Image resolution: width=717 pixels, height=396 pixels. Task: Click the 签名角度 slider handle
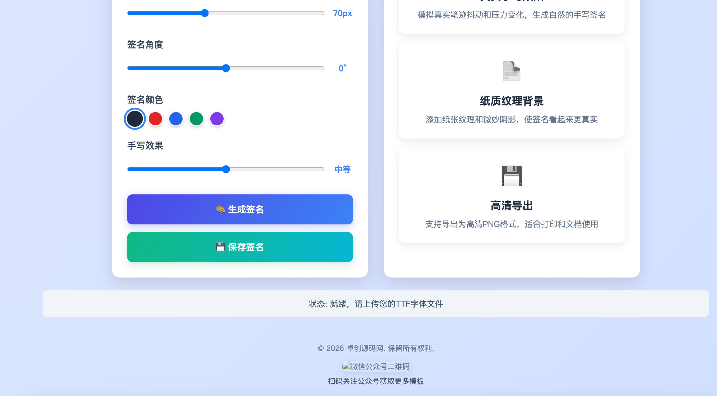tap(226, 68)
